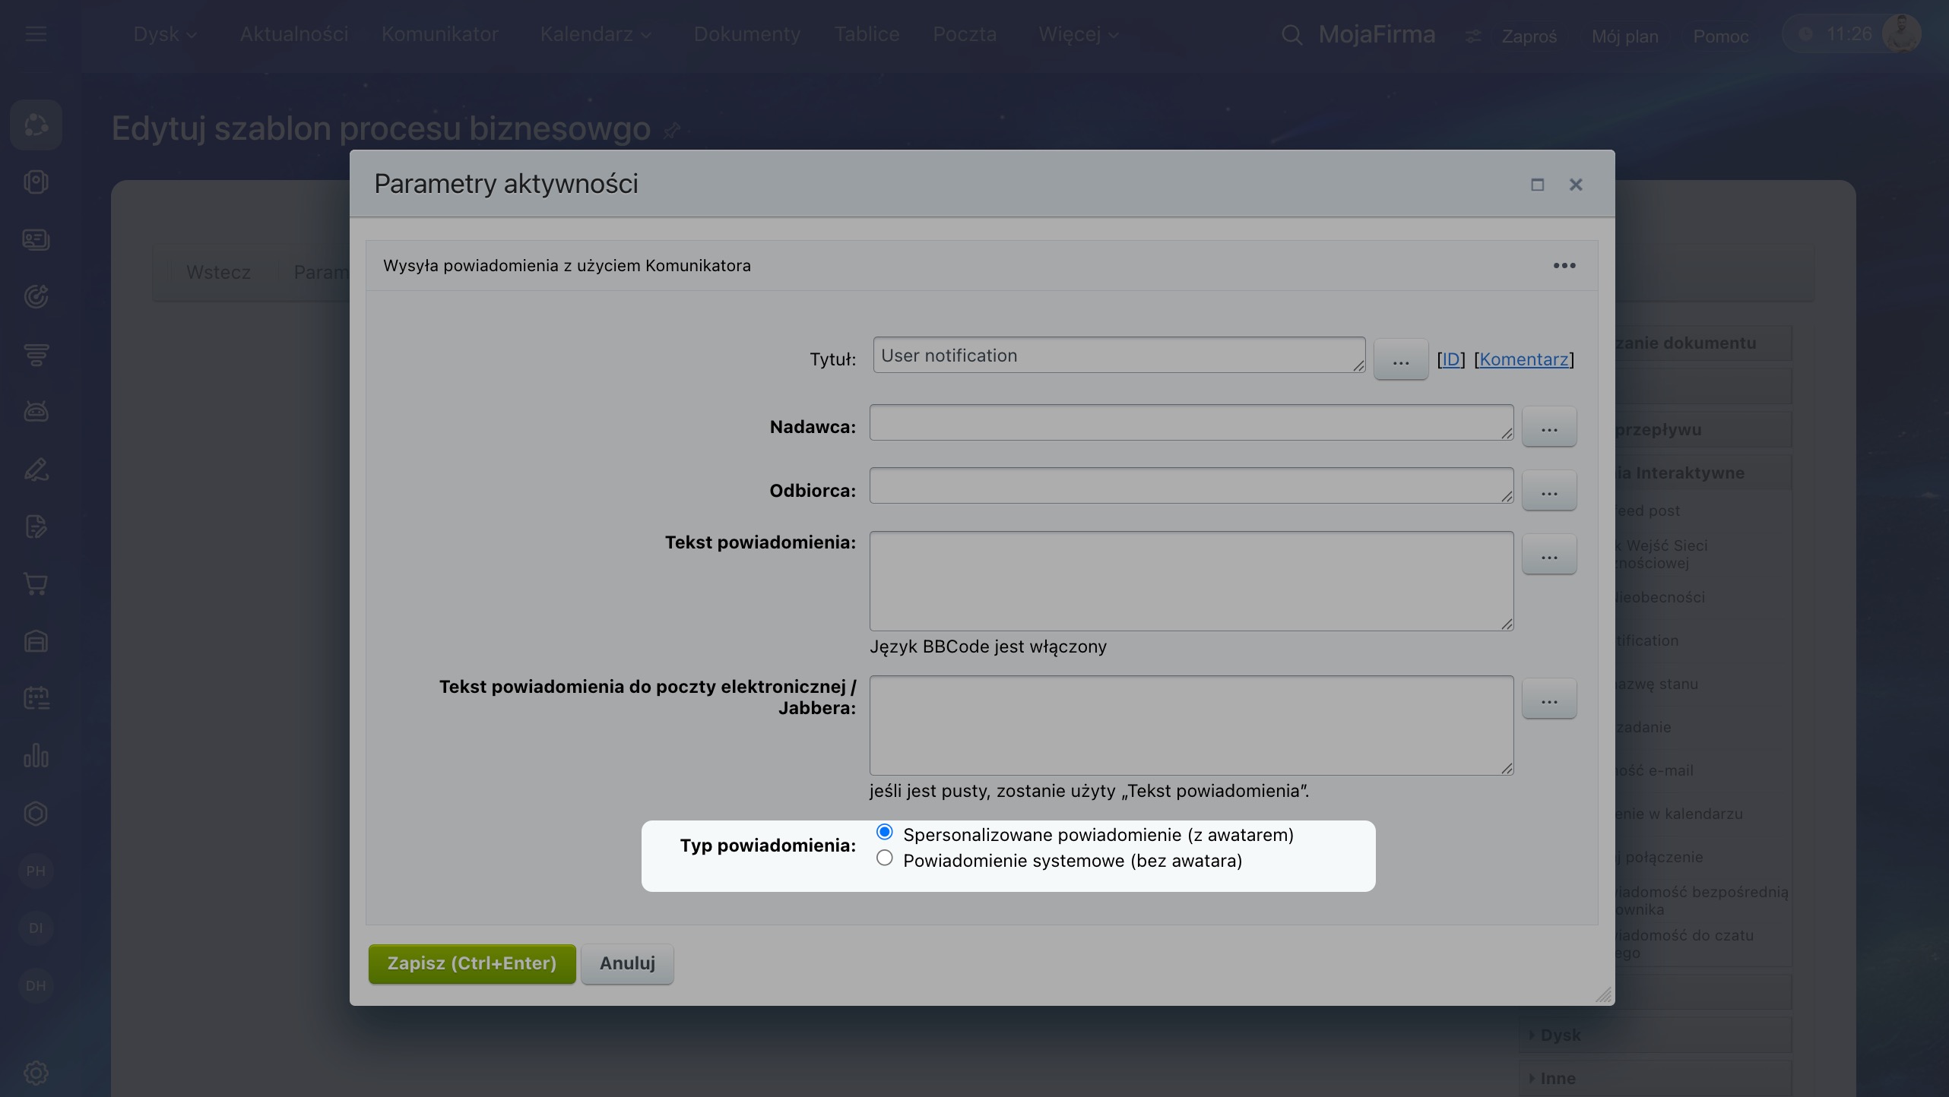Click the Zapisz (Ctrl+Enter) button

[471, 963]
